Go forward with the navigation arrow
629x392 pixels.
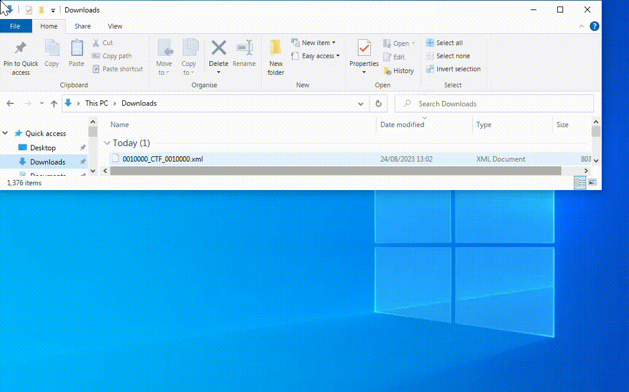pyautogui.click(x=28, y=103)
